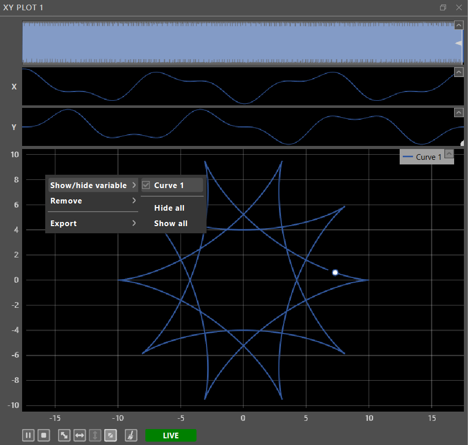This screenshot has height=445, width=468.
Task: Stop the plot acquisition
Action: 44,435
